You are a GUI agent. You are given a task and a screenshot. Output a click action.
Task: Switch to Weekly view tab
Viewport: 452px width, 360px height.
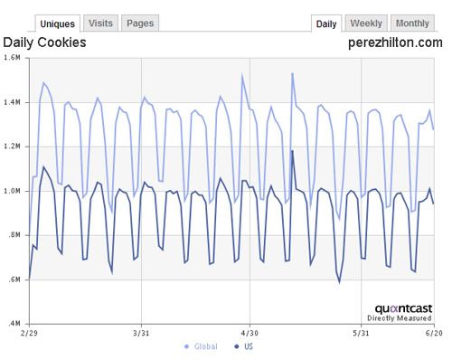point(366,23)
